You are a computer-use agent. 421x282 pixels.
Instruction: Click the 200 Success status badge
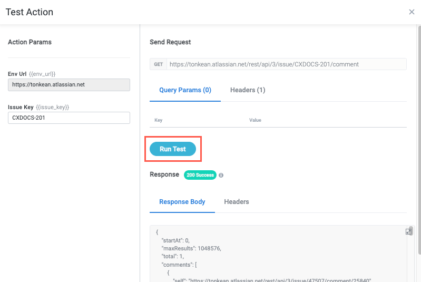pos(200,175)
